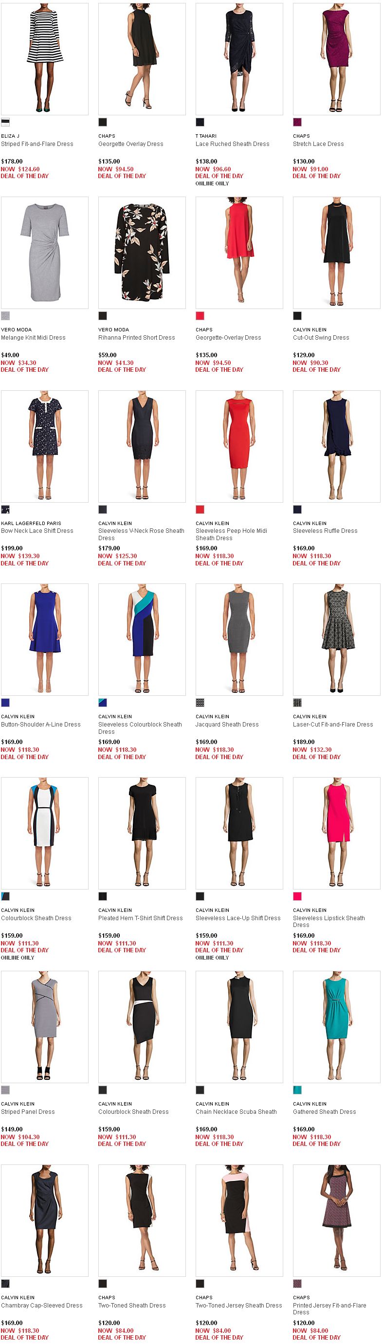Screen dimensions: 383x1344
Task: Select grey swatch for Melange Knit Midi Dress
Action: tap(5, 316)
